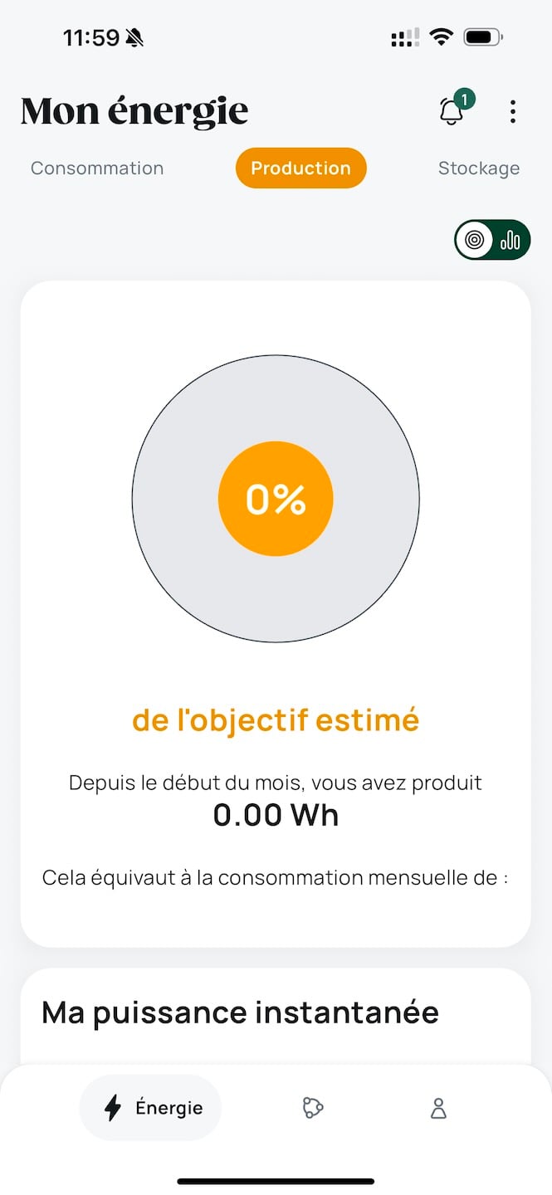Tap the Mon énergie title

[x=134, y=110]
